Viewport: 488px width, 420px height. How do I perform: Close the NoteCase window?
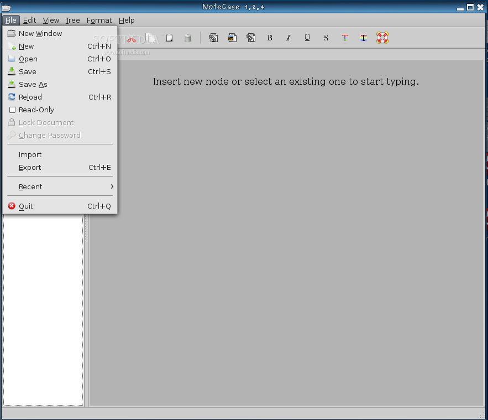tap(480, 7)
